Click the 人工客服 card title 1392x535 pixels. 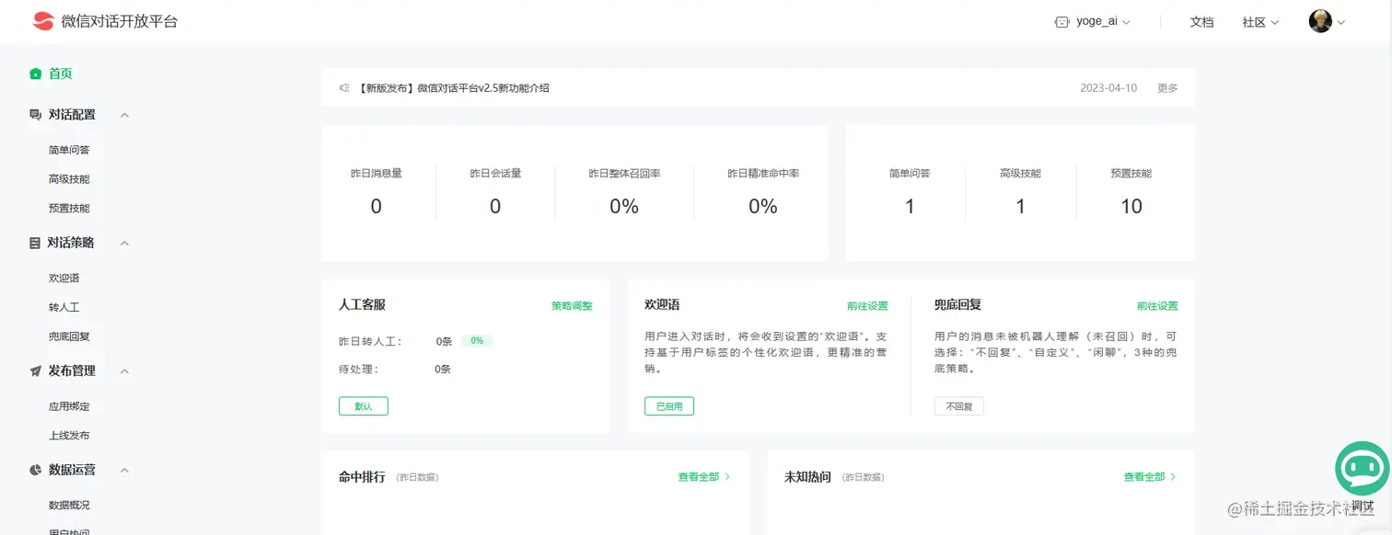tap(362, 304)
